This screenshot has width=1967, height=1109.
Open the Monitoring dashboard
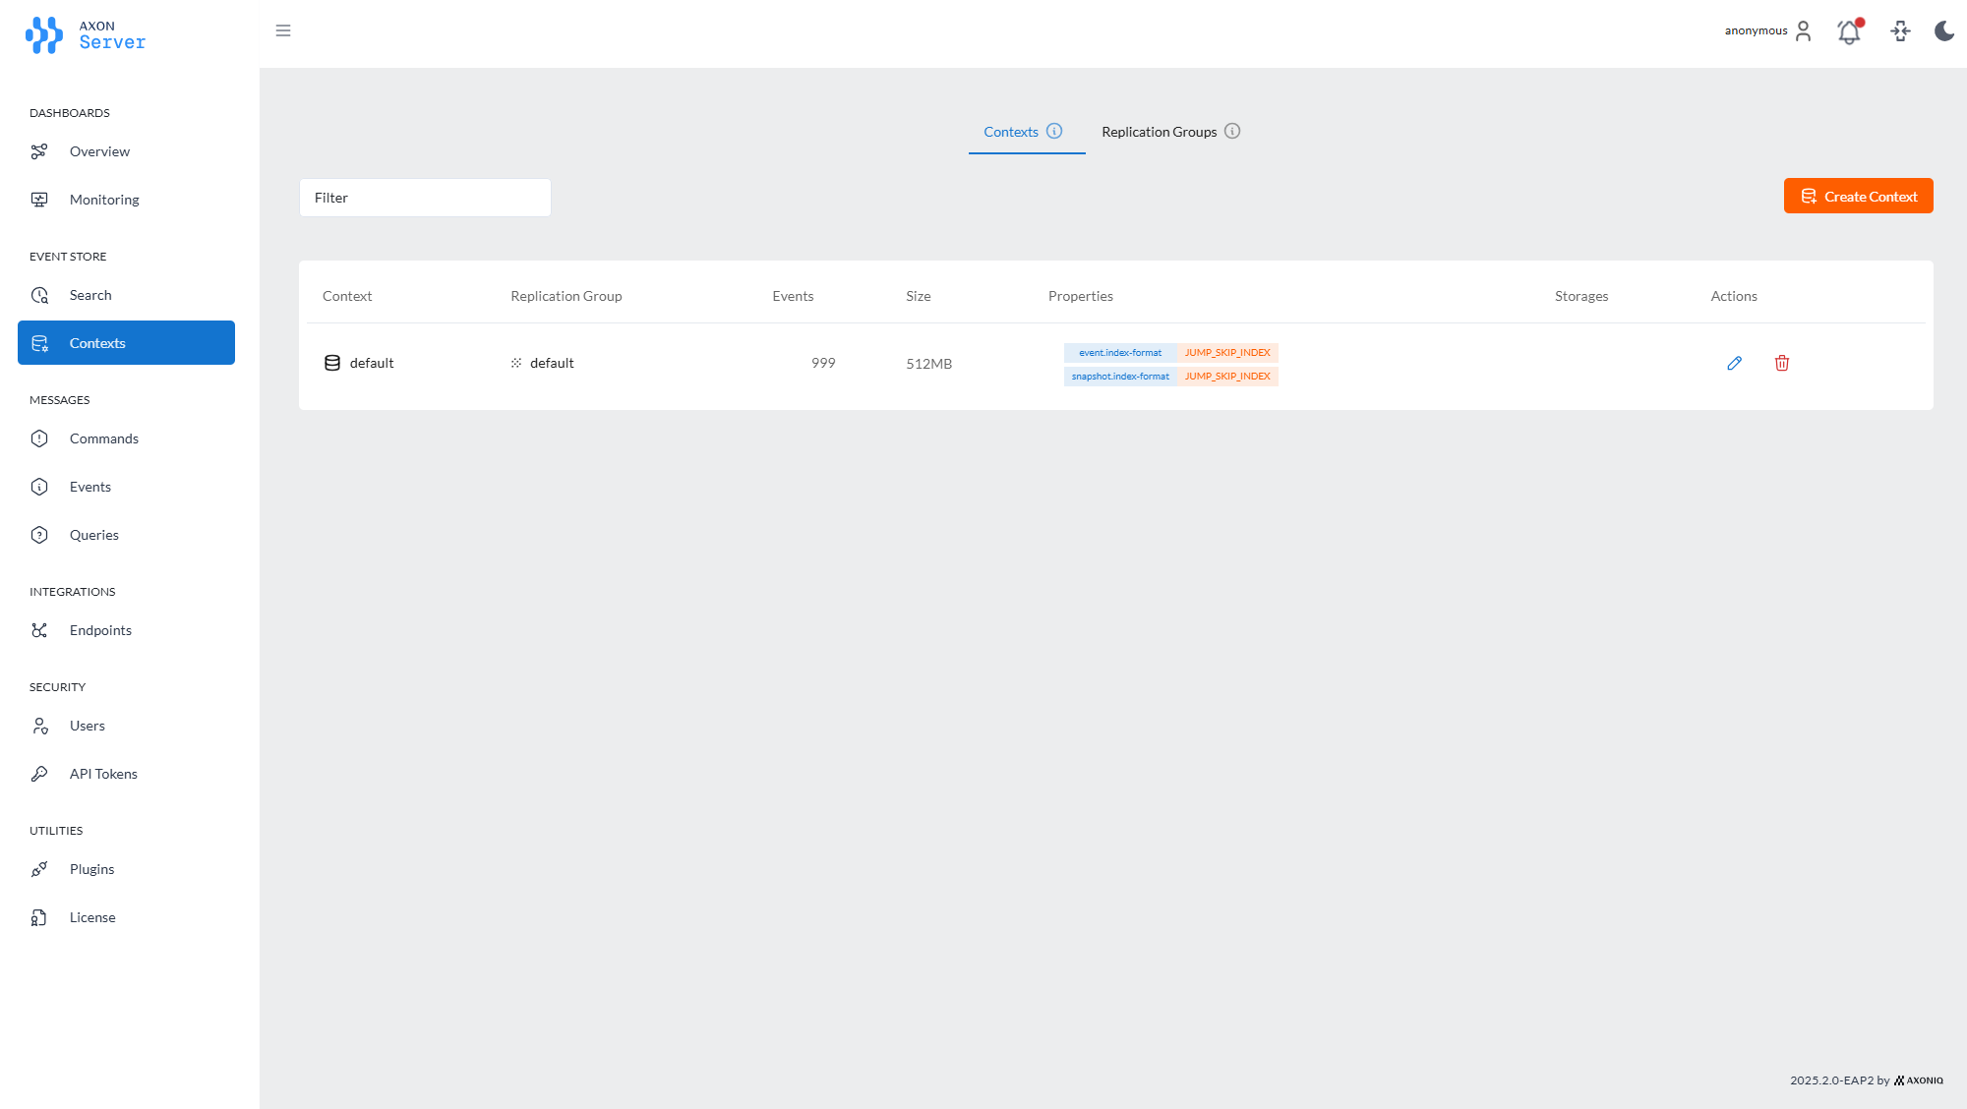click(103, 199)
